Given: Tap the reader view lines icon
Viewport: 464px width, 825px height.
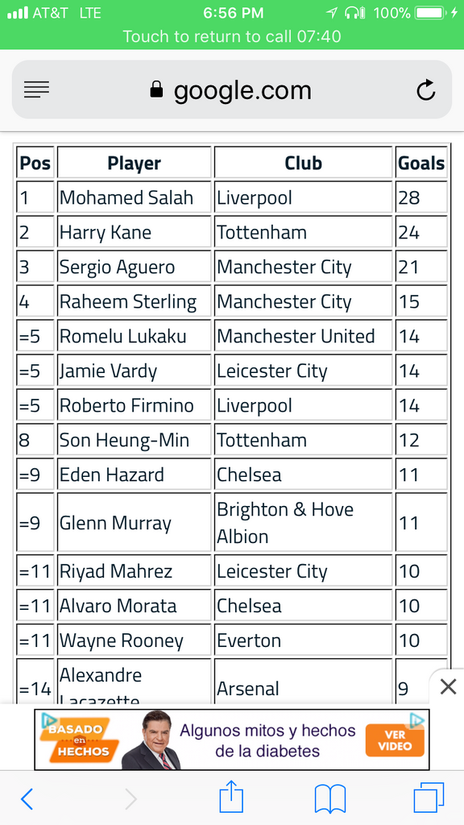Looking at the screenshot, I should [x=37, y=89].
